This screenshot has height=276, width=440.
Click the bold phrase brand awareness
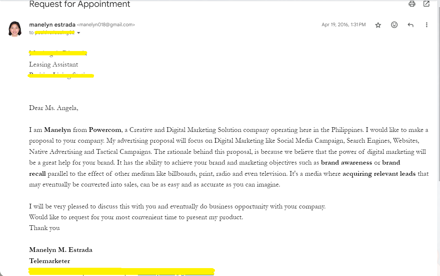(x=346, y=162)
